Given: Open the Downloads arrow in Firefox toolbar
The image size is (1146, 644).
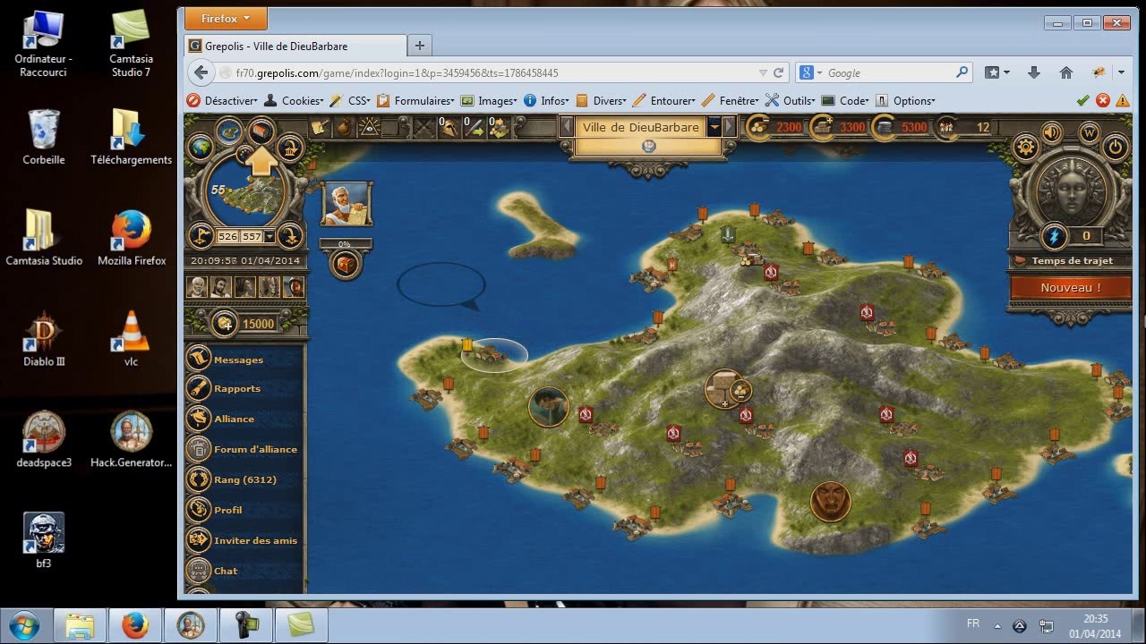Looking at the screenshot, I should (1034, 72).
